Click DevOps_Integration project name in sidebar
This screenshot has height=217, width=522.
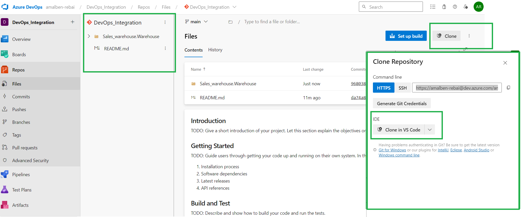point(33,22)
